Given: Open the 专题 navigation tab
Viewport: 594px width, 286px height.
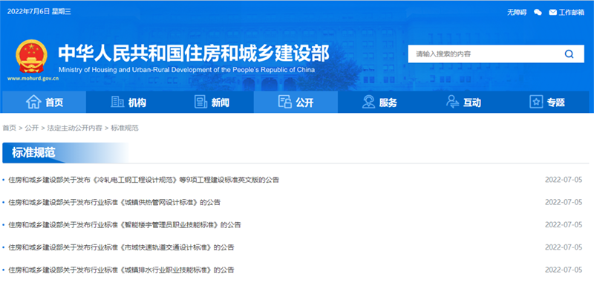Looking at the screenshot, I should pos(547,102).
